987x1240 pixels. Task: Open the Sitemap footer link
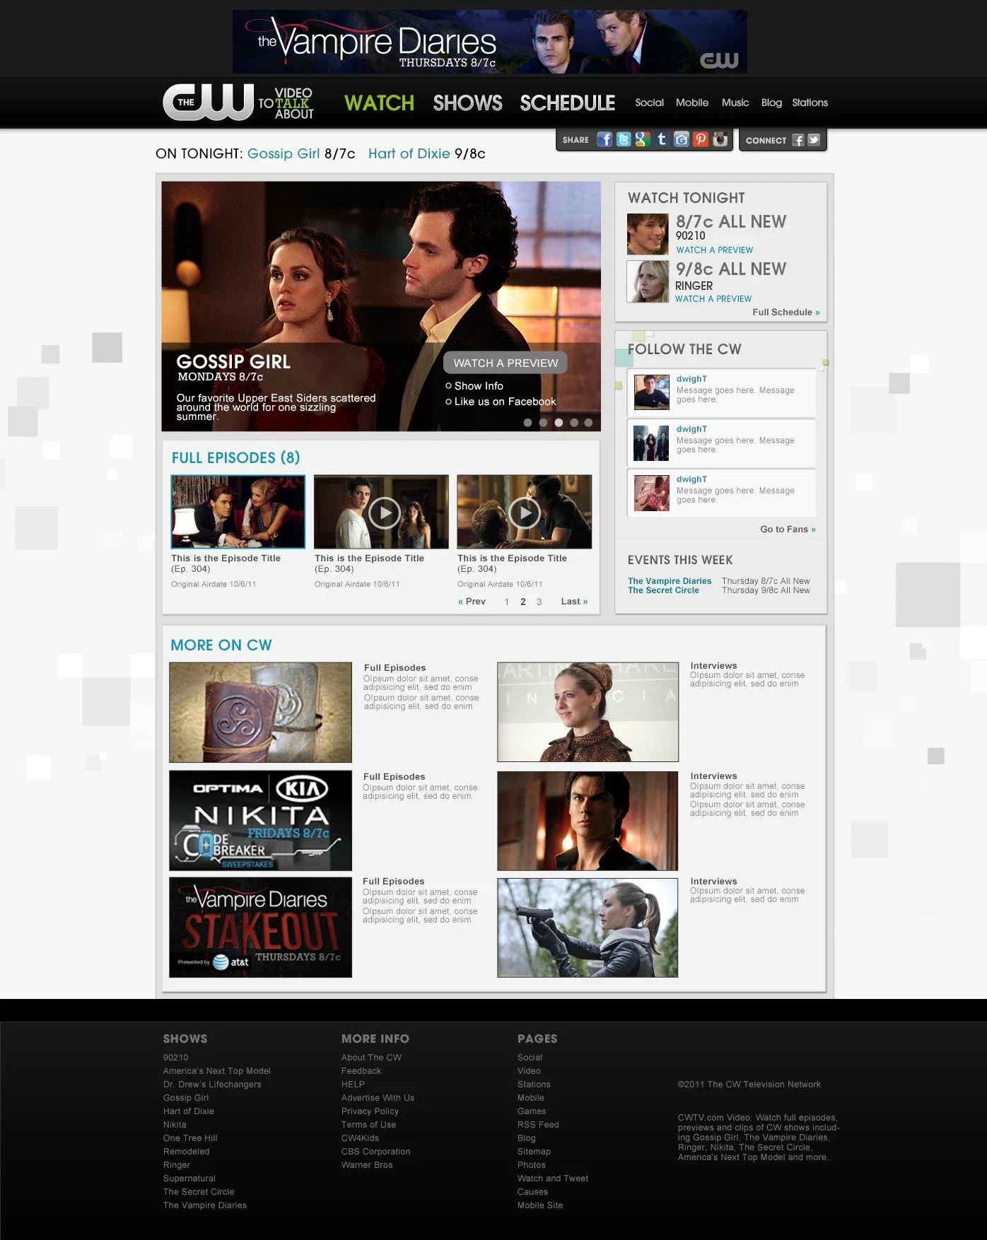(x=534, y=1152)
